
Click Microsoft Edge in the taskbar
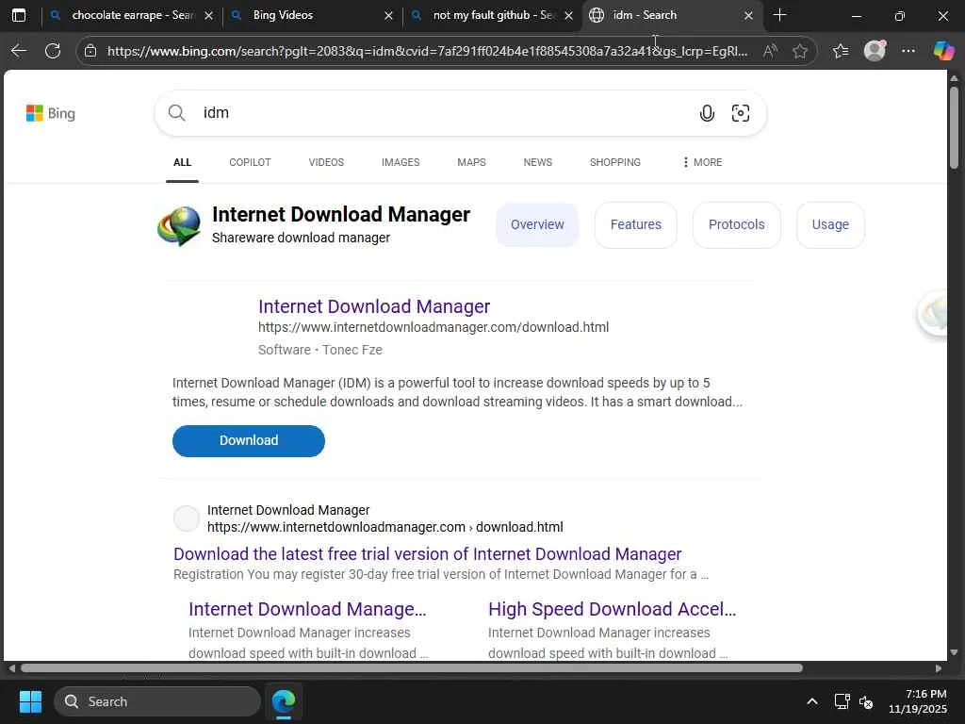click(284, 701)
